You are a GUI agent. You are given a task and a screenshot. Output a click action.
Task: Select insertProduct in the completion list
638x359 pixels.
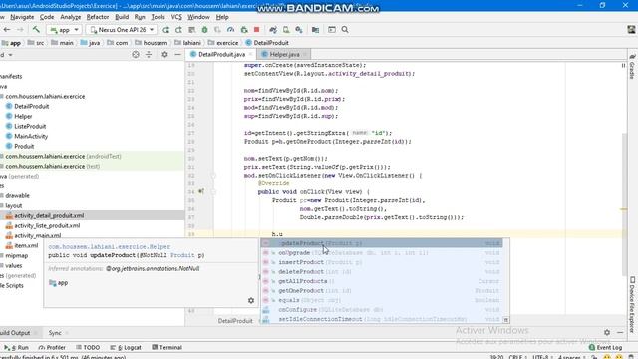pos(382,262)
